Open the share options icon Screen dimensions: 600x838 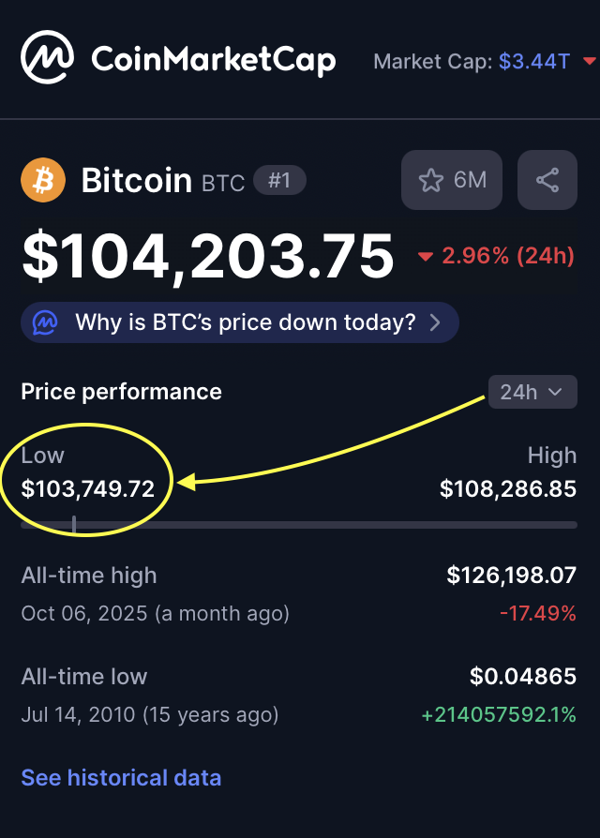click(x=547, y=180)
